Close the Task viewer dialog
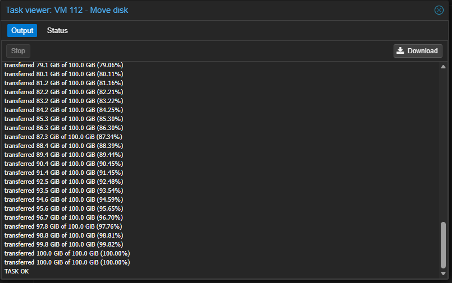 pyautogui.click(x=439, y=10)
